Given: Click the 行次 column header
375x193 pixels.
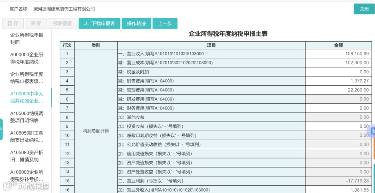Looking at the screenshot, I should click(67, 45).
